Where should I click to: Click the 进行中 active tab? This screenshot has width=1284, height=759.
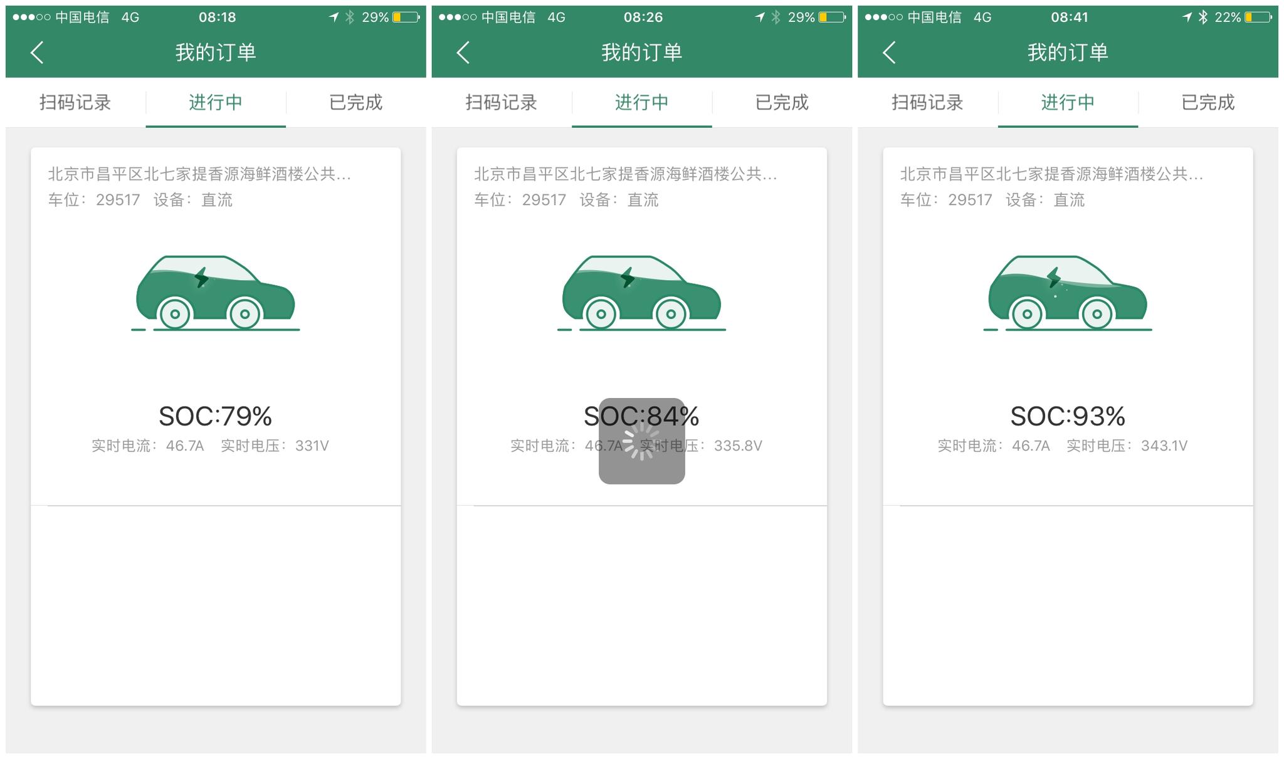point(214,102)
